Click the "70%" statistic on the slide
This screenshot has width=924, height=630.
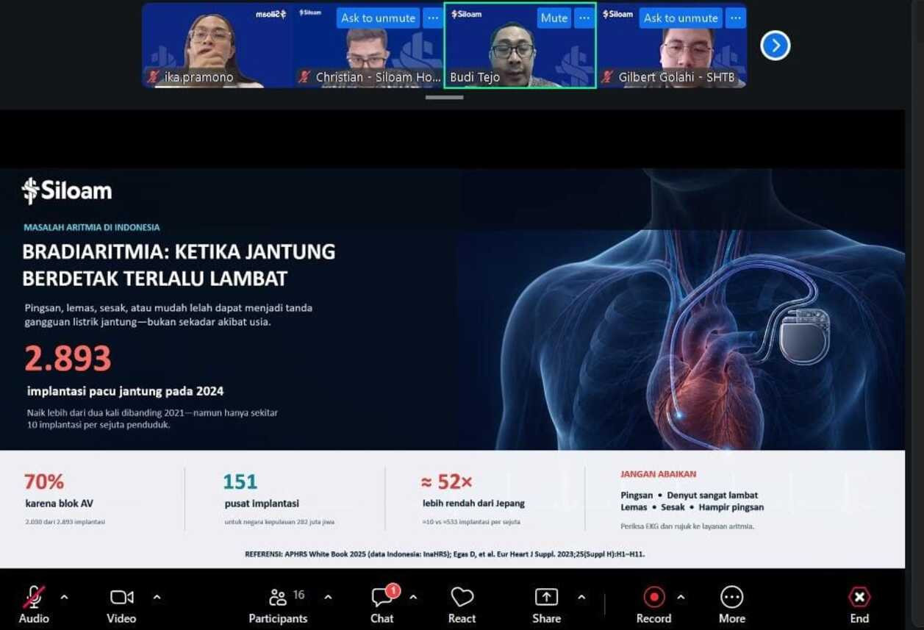click(44, 482)
